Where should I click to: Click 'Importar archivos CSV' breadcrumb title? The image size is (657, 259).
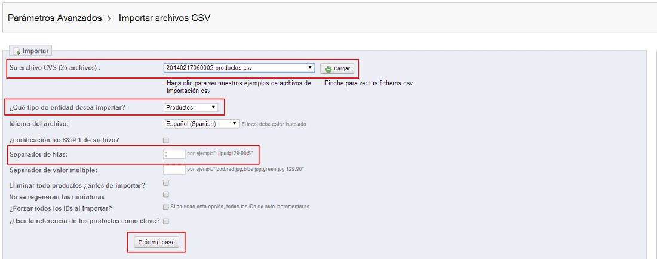point(164,18)
